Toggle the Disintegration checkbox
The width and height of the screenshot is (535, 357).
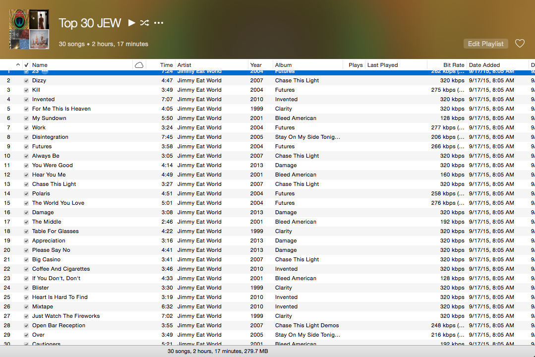coord(26,137)
